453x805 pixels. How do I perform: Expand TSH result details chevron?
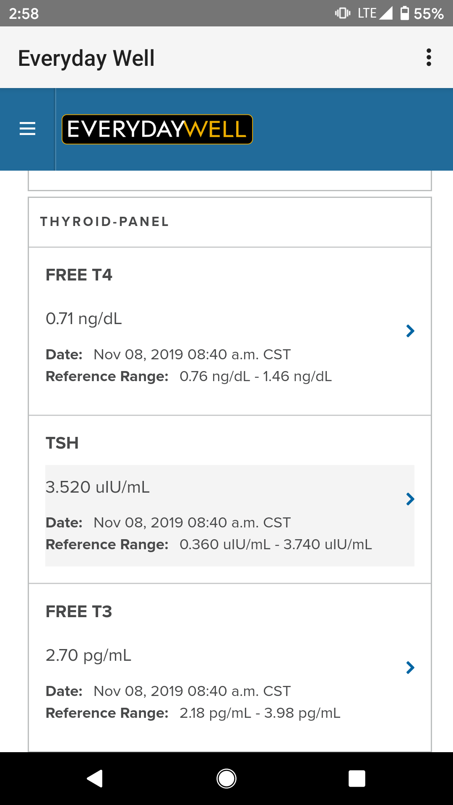tap(410, 499)
